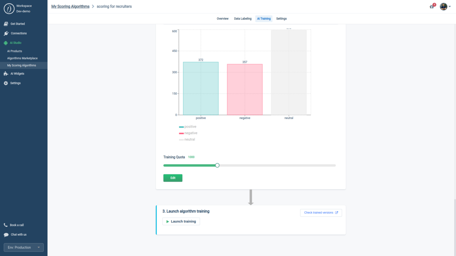Image resolution: width=456 pixels, height=256 pixels.
Task: Switch to the Overview tab
Action: click(222, 19)
